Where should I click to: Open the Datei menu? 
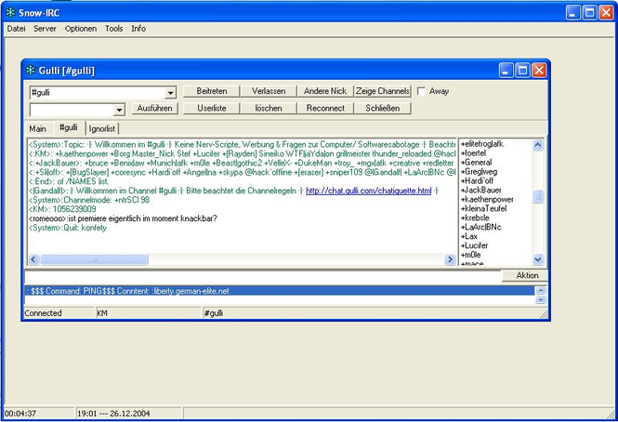click(x=16, y=29)
